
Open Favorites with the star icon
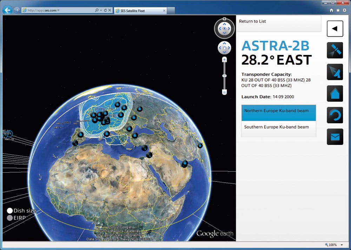[x=338, y=10]
